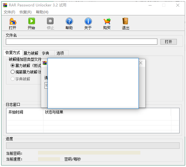This screenshot has height=167, width=186.
Task: Click the shopping cart 购买 icon
Action: click(x=107, y=24)
